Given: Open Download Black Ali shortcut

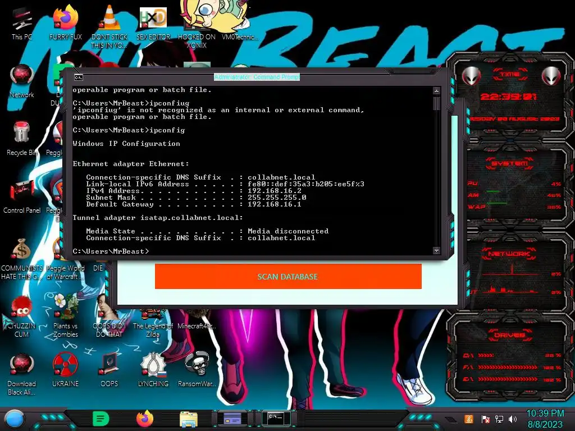Looking at the screenshot, I should (22, 374).
